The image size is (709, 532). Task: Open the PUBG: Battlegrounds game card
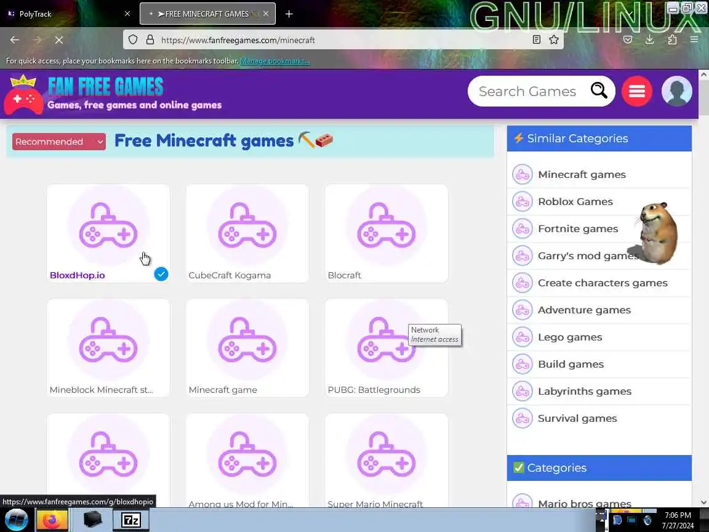tap(386, 348)
